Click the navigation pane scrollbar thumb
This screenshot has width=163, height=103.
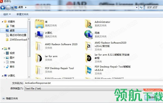(29, 39)
